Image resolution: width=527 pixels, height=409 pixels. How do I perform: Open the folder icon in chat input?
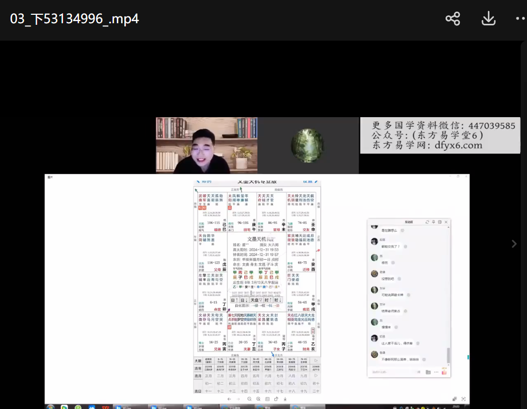428,372
